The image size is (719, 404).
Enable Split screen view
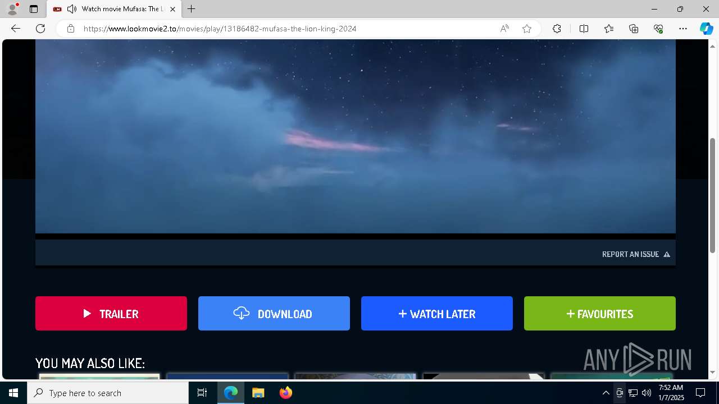[584, 29]
